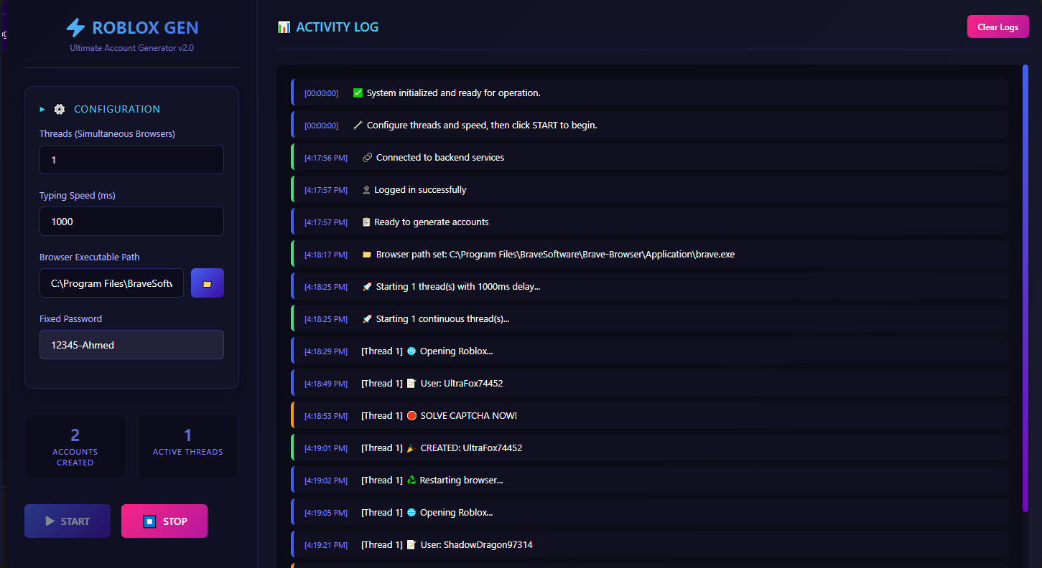Click the party popper icon on CREATED entry
This screenshot has height=568, width=1042.
(x=411, y=448)
